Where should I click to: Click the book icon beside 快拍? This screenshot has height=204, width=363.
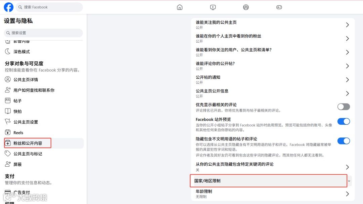(8, 111)
